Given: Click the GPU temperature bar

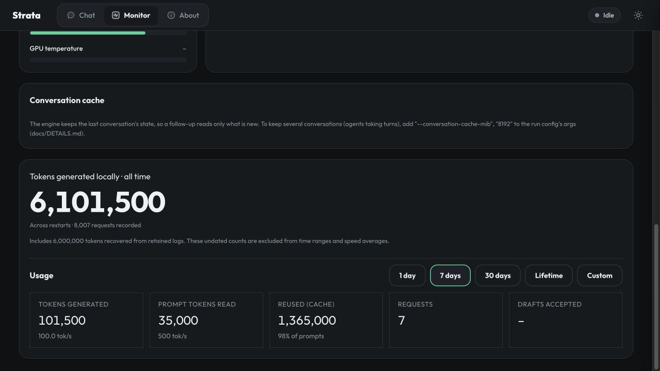Looking at the screenshot, I should 108,60.
